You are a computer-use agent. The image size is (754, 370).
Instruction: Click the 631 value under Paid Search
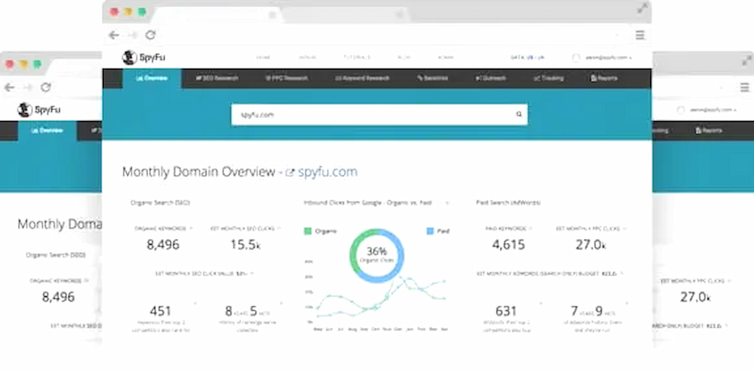click(x=506, y=310)
